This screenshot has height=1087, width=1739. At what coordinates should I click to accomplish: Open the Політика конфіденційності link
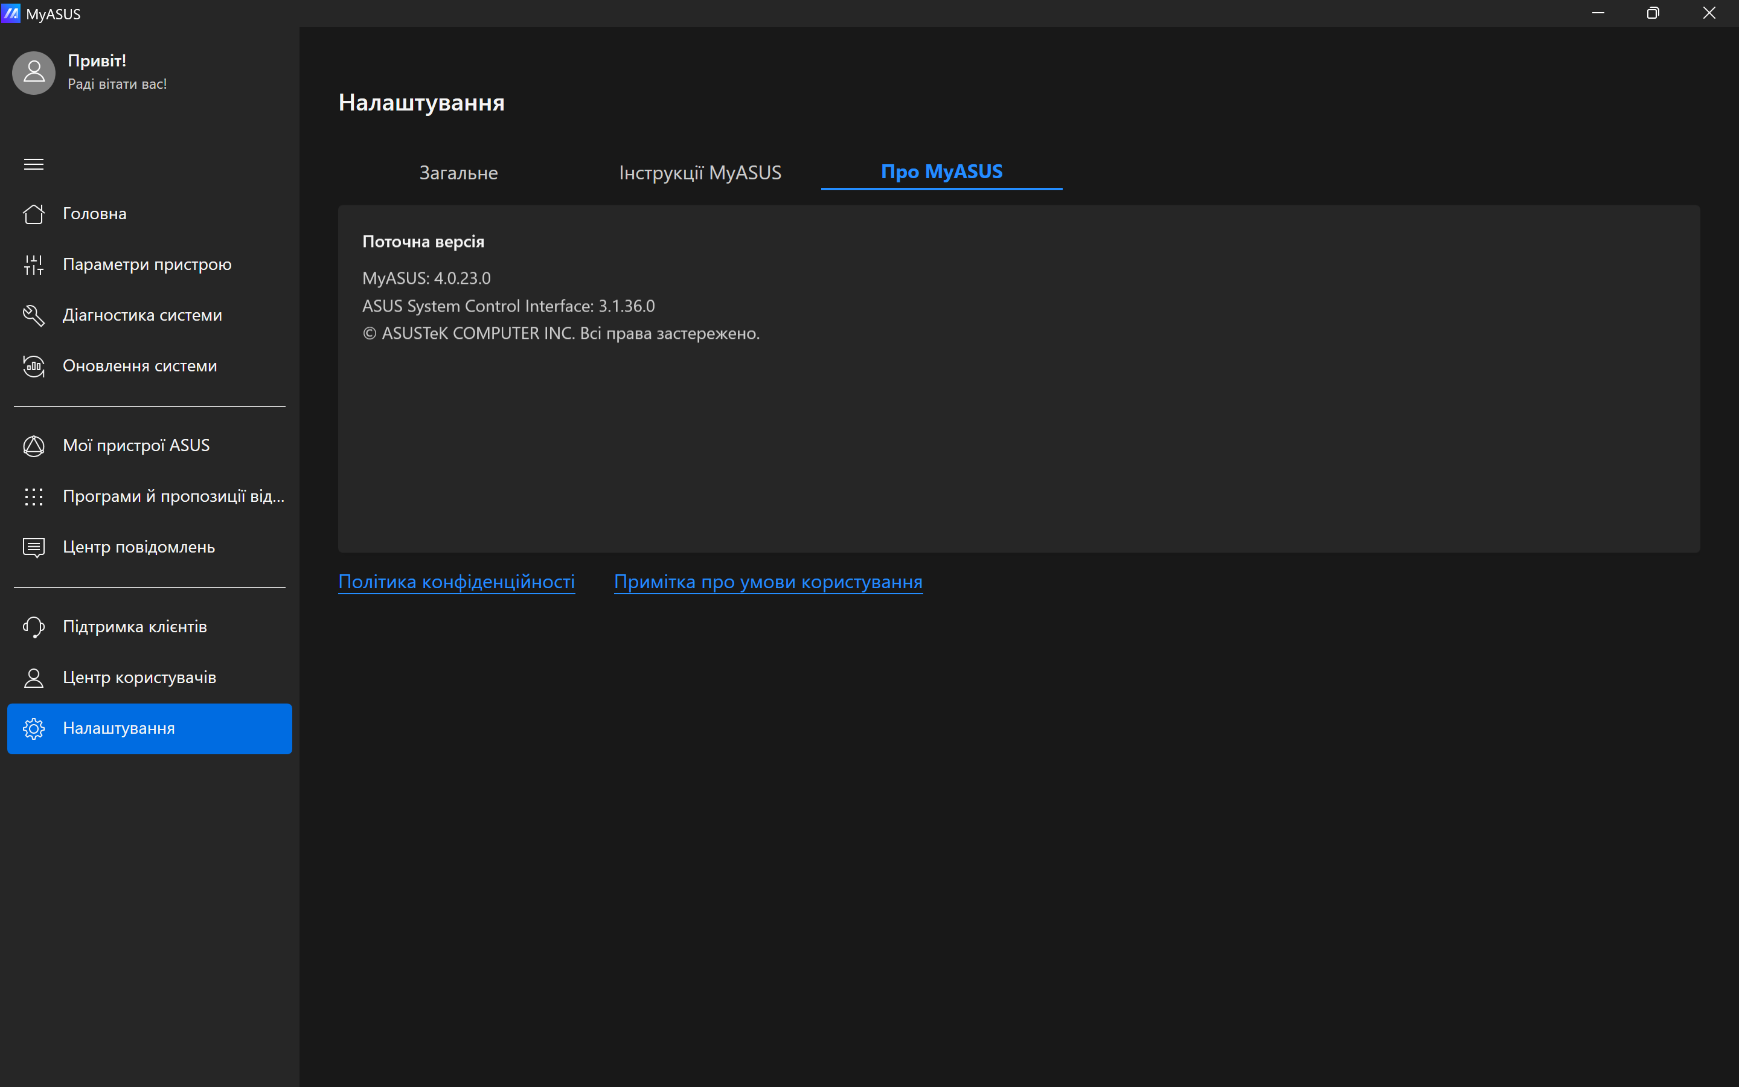(x=456, y=582)
